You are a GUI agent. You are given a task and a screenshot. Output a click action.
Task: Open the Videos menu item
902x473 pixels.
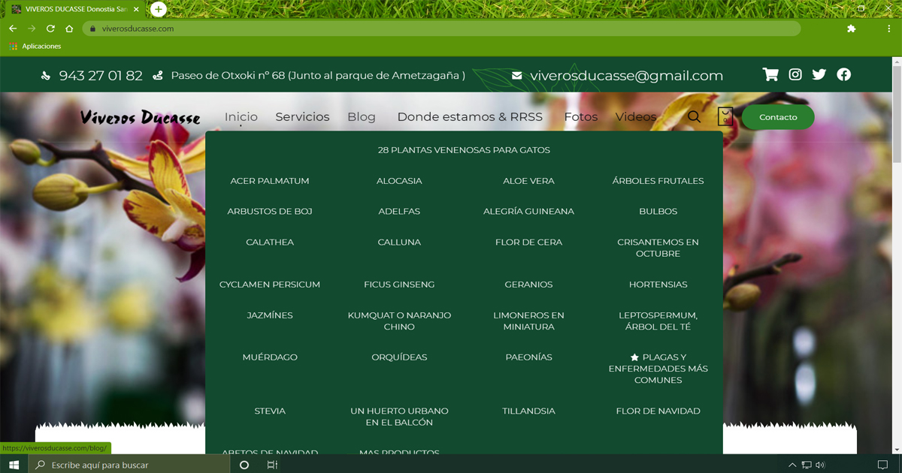point(636,116)
